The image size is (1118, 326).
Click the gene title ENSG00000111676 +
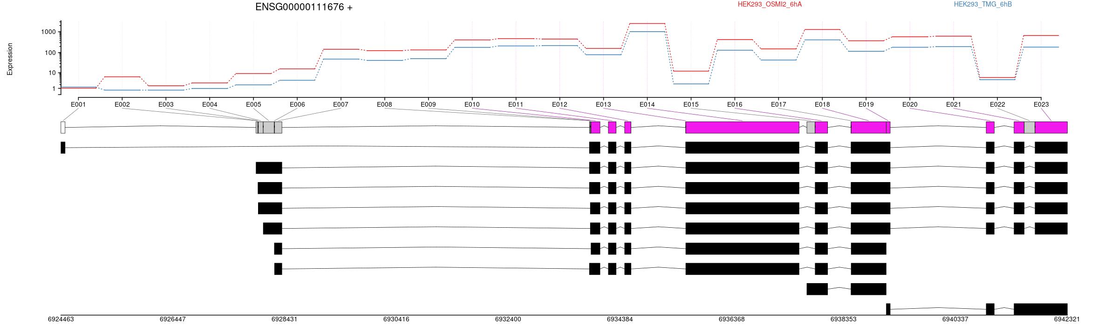(304, 7)
